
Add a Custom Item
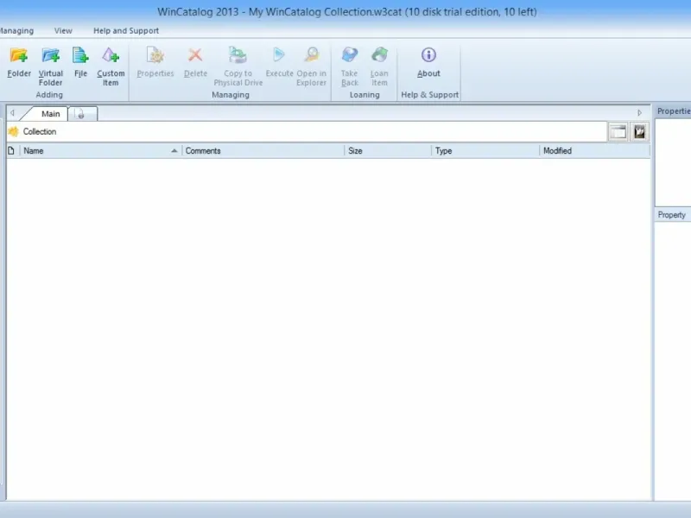[x=111, y=66]
